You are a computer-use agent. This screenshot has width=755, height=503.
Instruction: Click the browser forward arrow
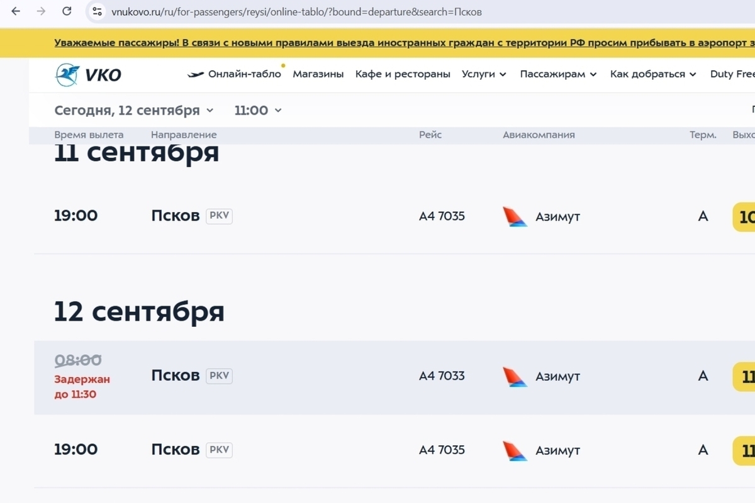click(42, 11)
